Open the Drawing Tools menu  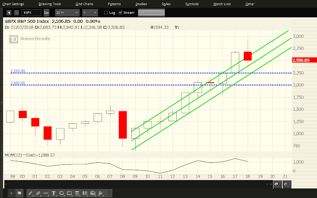(x=50, y=4)
